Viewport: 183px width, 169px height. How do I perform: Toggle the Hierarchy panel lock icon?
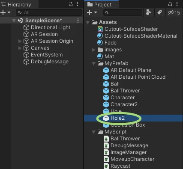(x=71, y=4)
